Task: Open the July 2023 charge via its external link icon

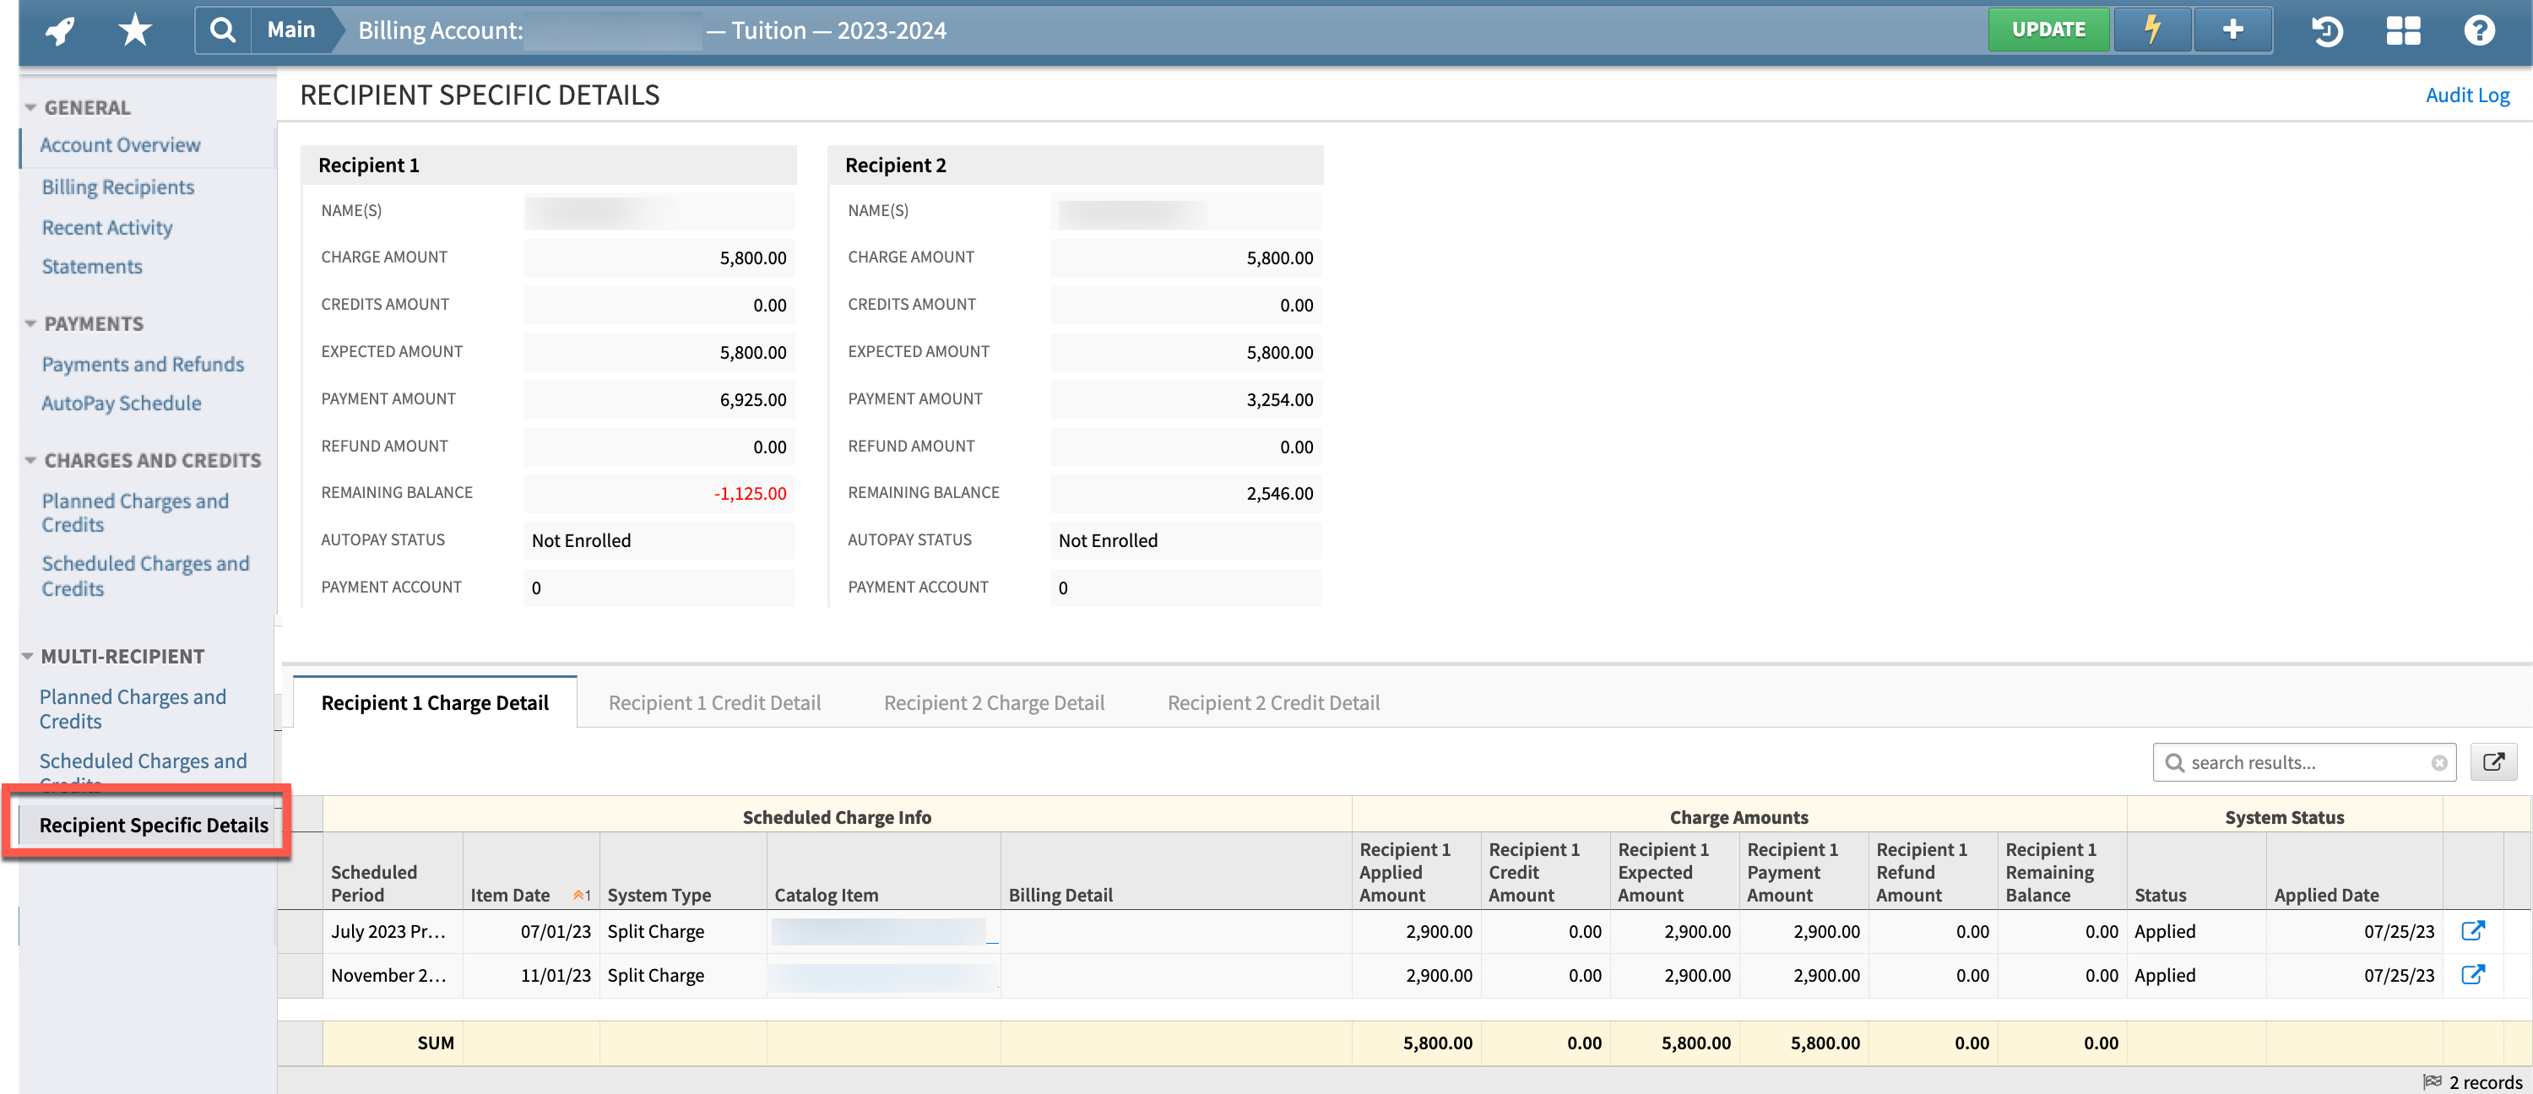Action: (2473, 931)
